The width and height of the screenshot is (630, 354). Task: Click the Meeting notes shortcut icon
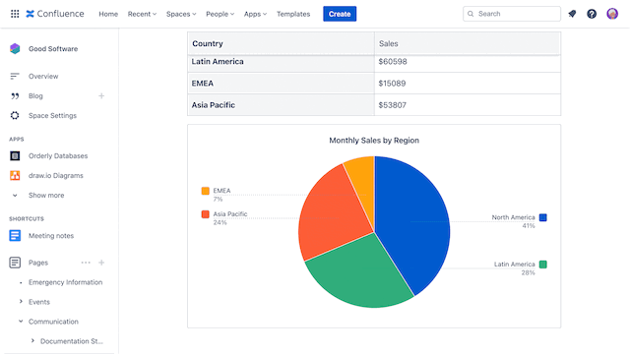point(15,236)
